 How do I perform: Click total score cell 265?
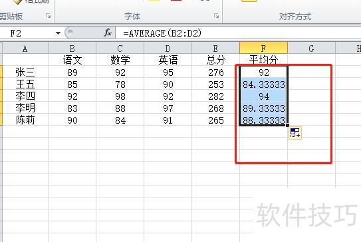coord(215,120)
